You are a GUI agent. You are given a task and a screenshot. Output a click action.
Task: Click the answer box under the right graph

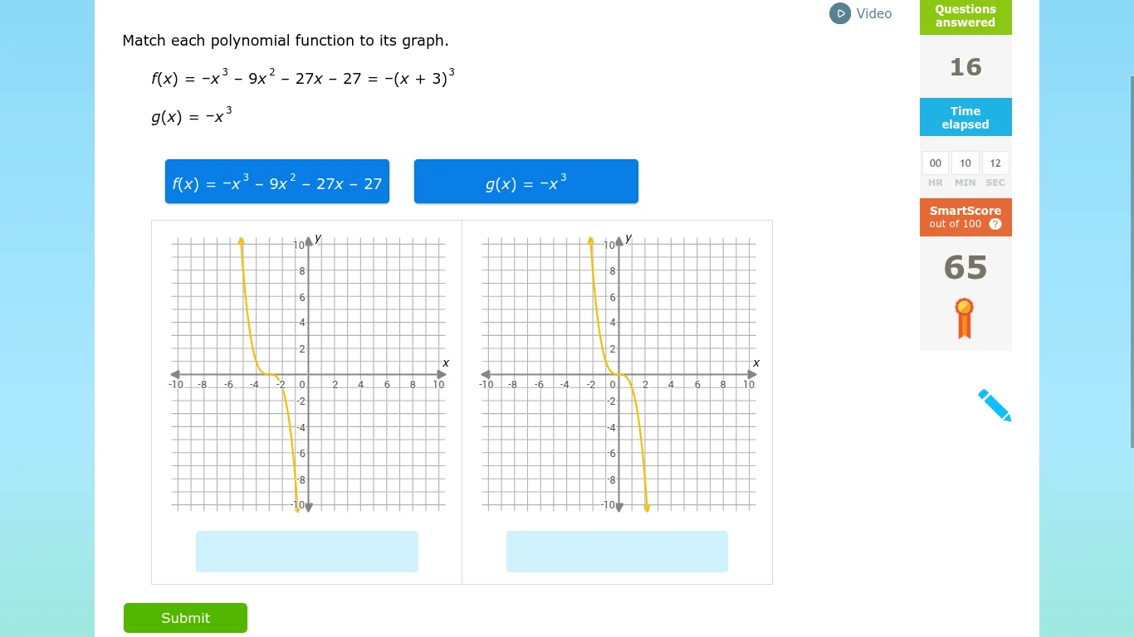pos(617,551)
